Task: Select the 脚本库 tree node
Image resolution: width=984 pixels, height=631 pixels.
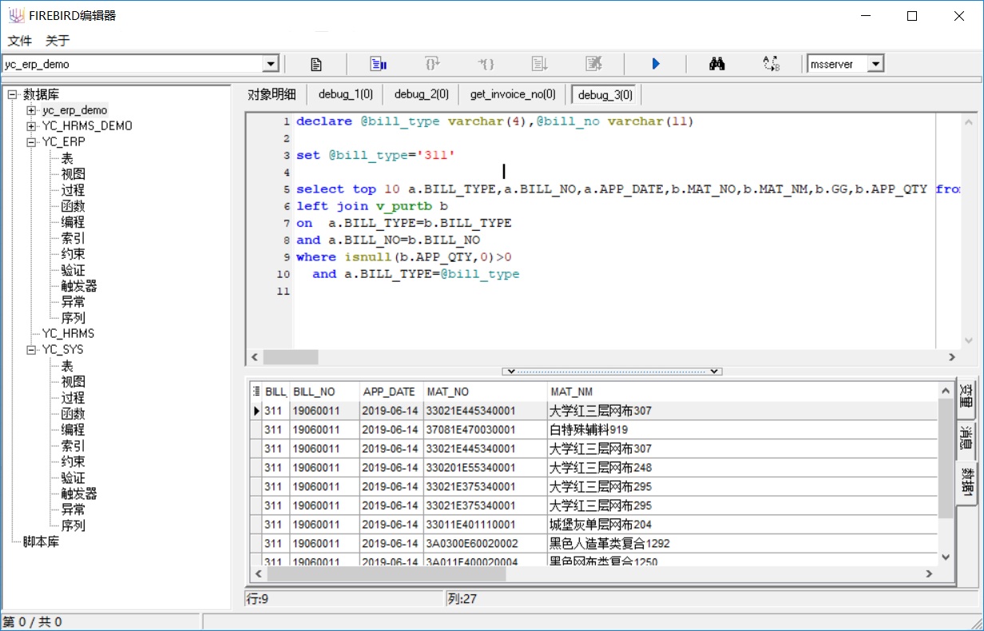Action: 41,542
